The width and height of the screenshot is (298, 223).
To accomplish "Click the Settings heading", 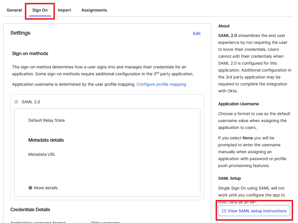I will tap(20, 33).
